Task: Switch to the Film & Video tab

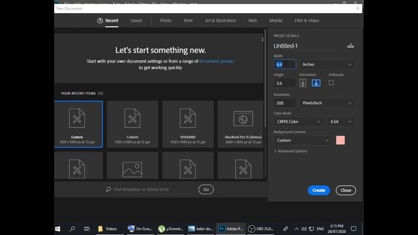Action: (306, 20)
